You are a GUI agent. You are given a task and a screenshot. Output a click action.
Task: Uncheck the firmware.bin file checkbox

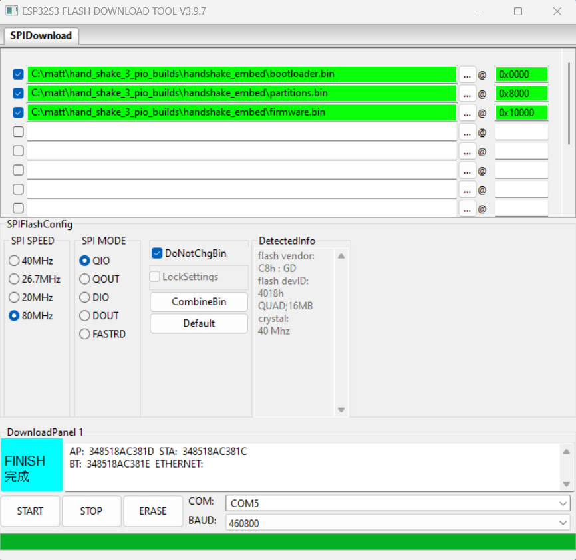coord(19,113)
